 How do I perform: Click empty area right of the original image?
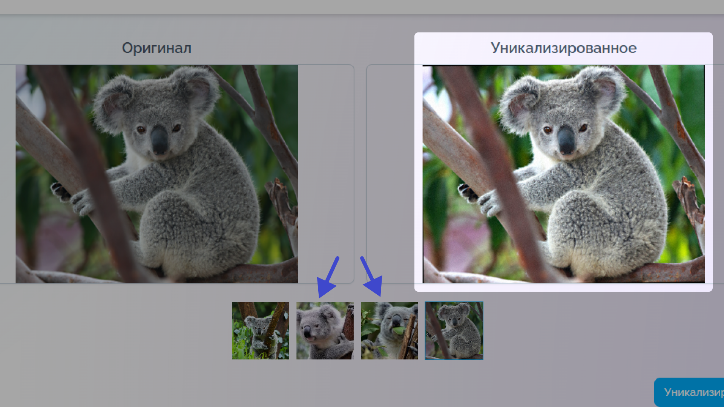325,174
